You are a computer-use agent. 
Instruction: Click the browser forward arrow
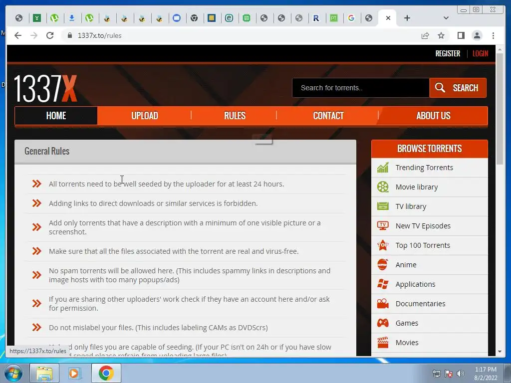click(x=34, y=35)
